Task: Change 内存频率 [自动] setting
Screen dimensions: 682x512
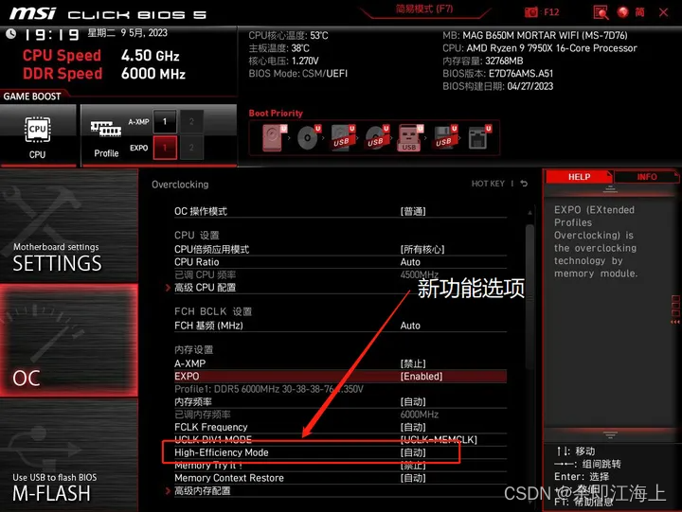Action: click(413, 401)
